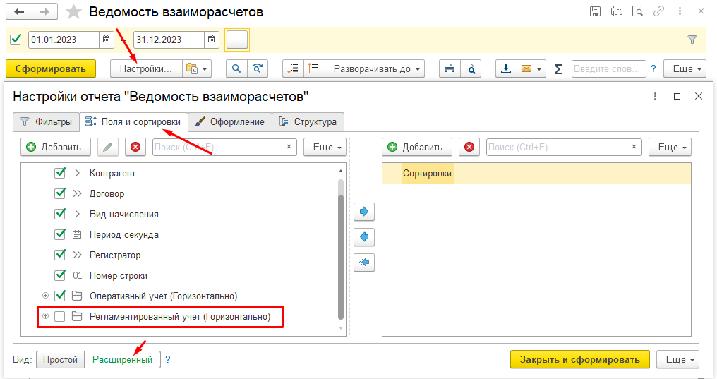Expand Оперативный учет (Горизонтально) group

pos(45,296)
